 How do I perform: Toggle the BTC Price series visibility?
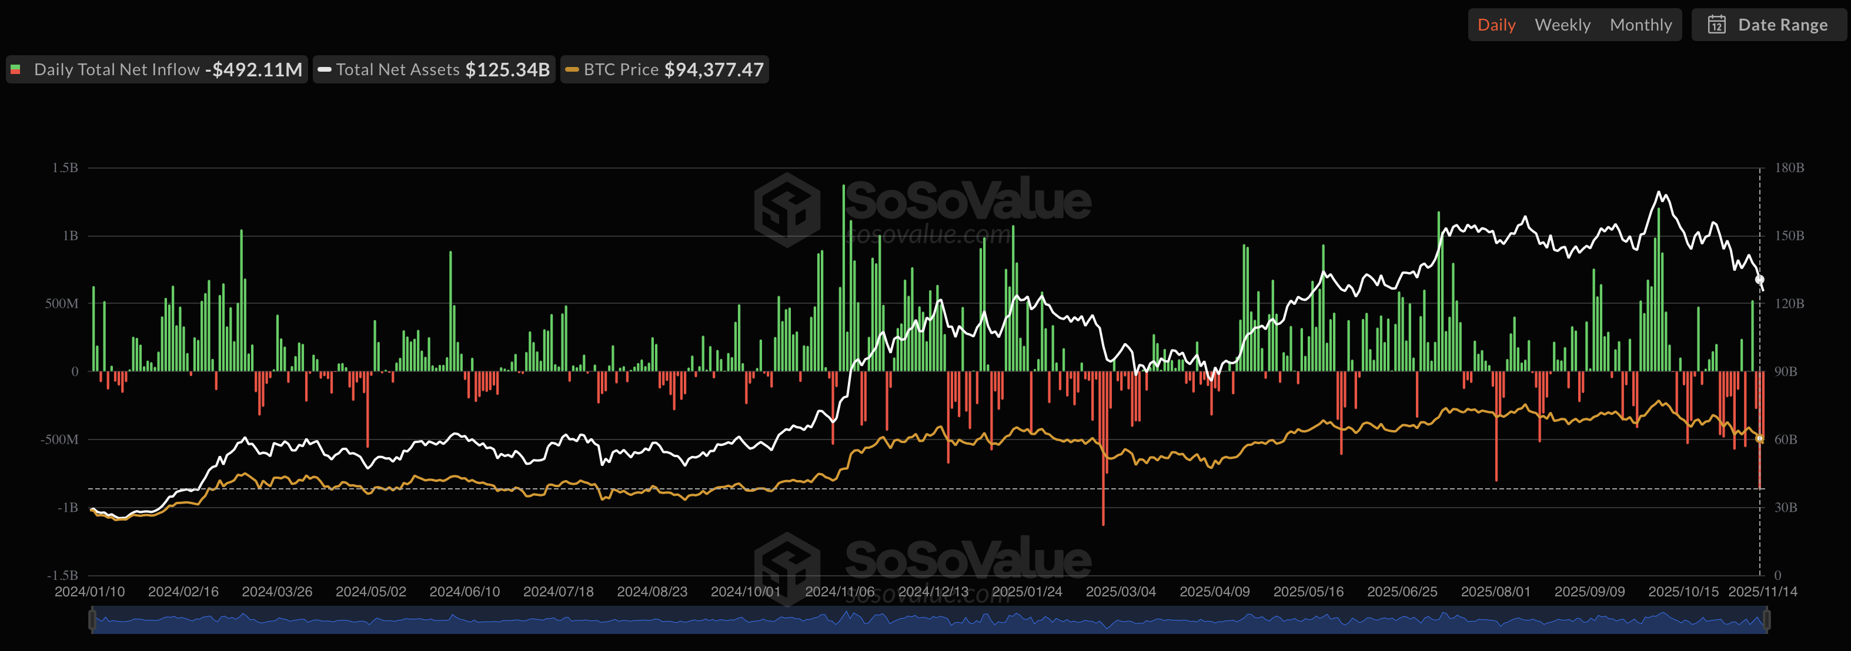click(621, 69)
